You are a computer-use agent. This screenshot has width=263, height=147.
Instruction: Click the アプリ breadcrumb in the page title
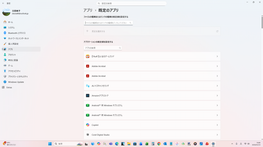pyautogui.click(x=88, y=10)
